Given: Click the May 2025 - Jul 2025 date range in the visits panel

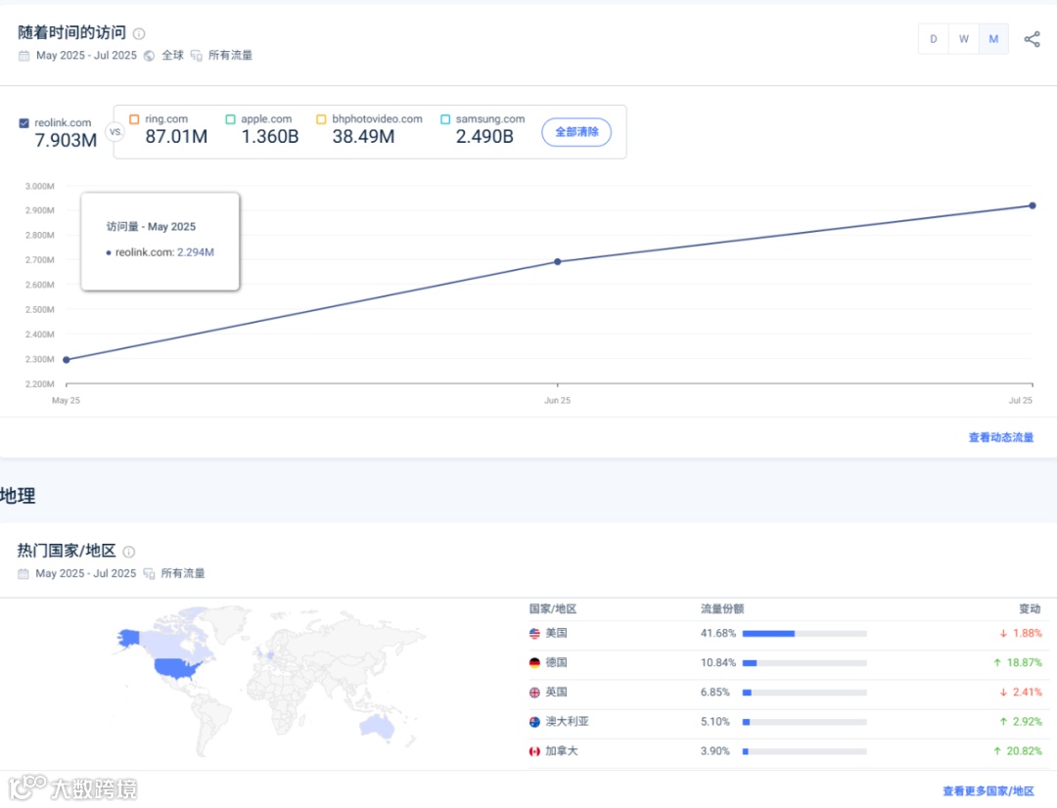Looking at the screenshot, I should tap(86, 56).
